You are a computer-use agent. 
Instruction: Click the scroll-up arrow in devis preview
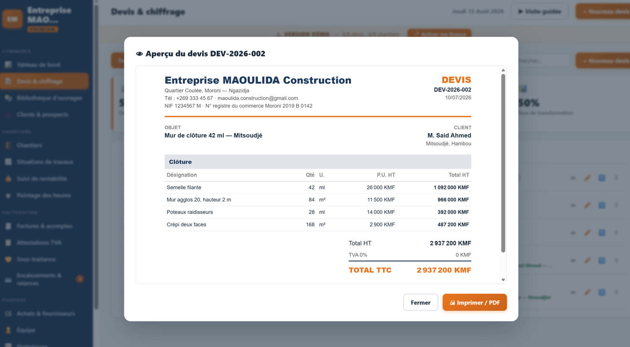click(x=503, y=70)
